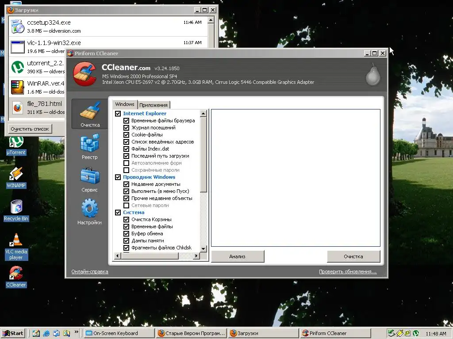Click the first quick launch notepad-like icon
Screen dimensions: 453x339
tap(36, 333)
